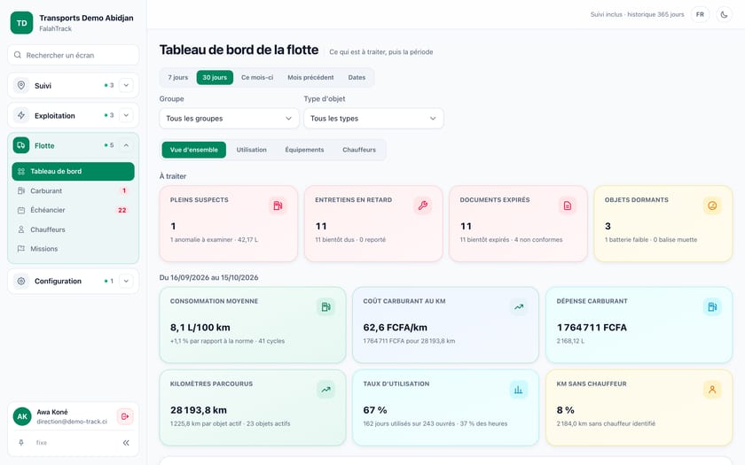Click the Suivi map pin icon

click(x=21, y=85)
